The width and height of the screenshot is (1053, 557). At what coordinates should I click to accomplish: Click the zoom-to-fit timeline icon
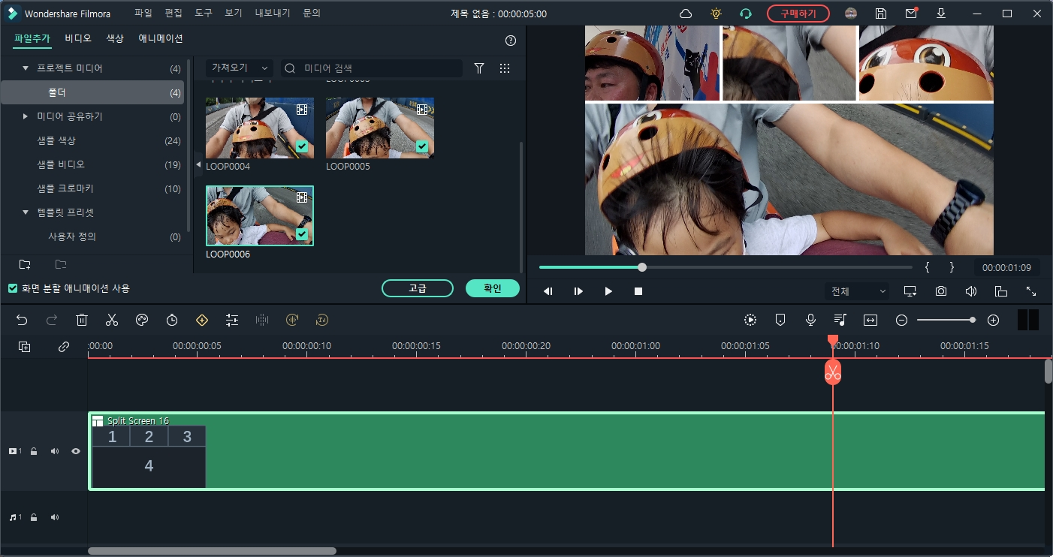click(x=870, y=321)
